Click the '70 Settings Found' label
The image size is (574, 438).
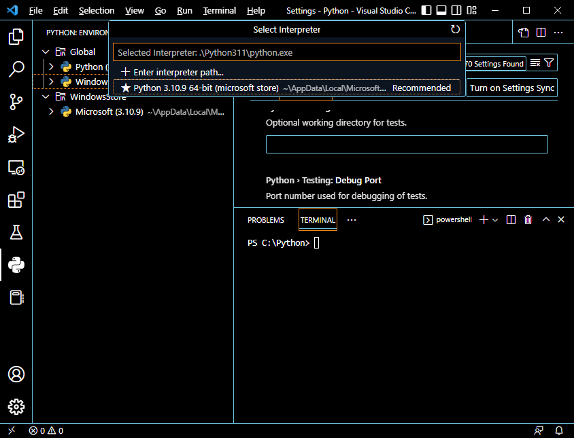click(x=494, y=64)
